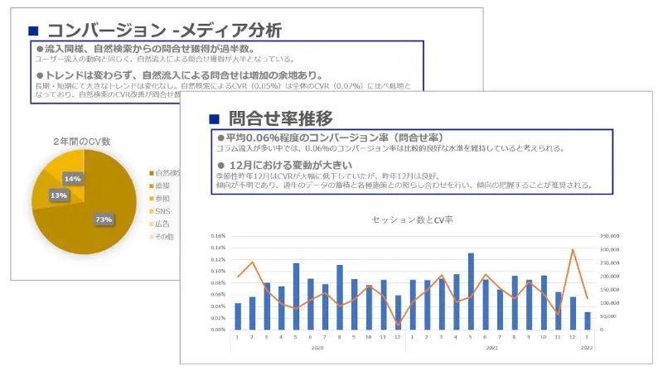Click color swatch next to 直接 legend

pos(152,186)
